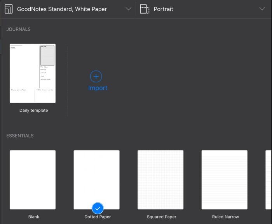272x224 pixels.
Task: Click the portrait orientation icon
Action: coord(145,9)
